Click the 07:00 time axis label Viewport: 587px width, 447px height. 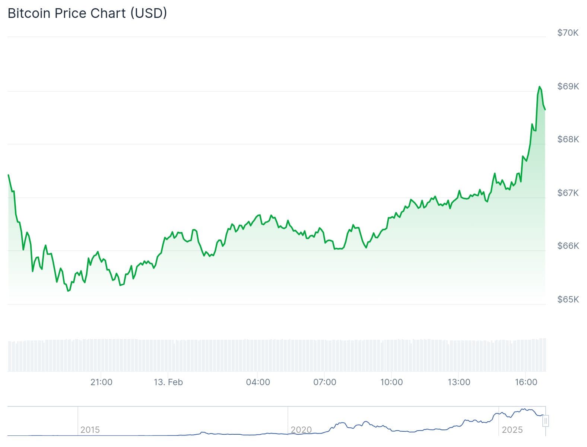coord(325,382)
